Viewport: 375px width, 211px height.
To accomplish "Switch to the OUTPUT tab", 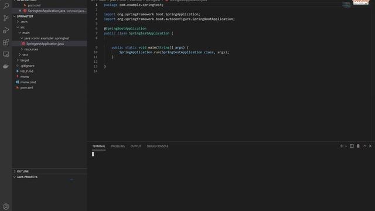I will click(x=135, y=146).
